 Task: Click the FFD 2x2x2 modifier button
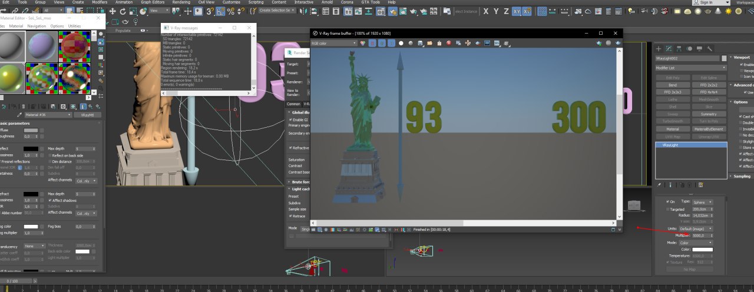709,85
